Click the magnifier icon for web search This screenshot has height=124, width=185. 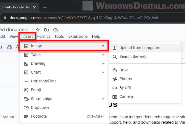(x=115, y=57)
